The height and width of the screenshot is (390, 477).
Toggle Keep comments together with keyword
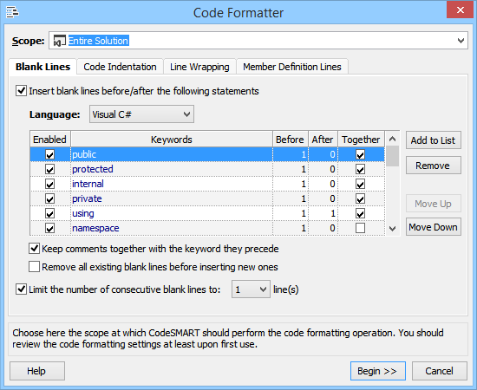click(34, 249)
